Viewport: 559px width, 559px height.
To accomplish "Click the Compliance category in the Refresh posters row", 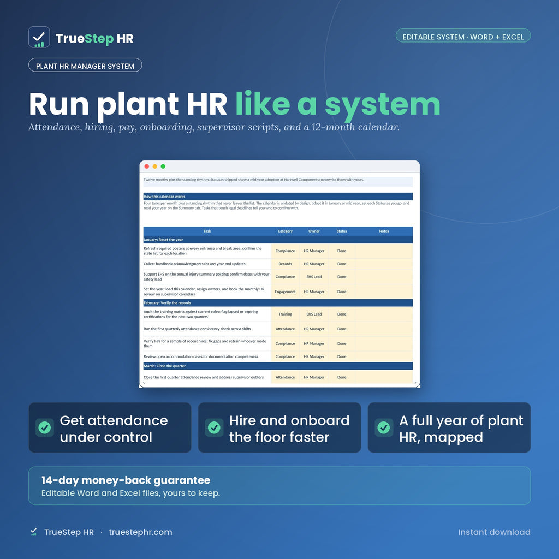I will tap(285, 251).
